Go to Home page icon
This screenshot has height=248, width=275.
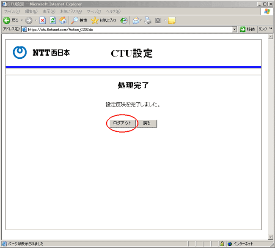tap(63, 21)
